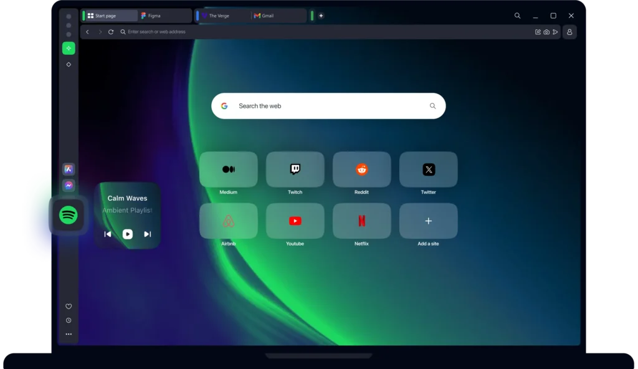Open the Aria AI sidebar button
The height and width of the screenshot is (369, 638).
[69, 49]
